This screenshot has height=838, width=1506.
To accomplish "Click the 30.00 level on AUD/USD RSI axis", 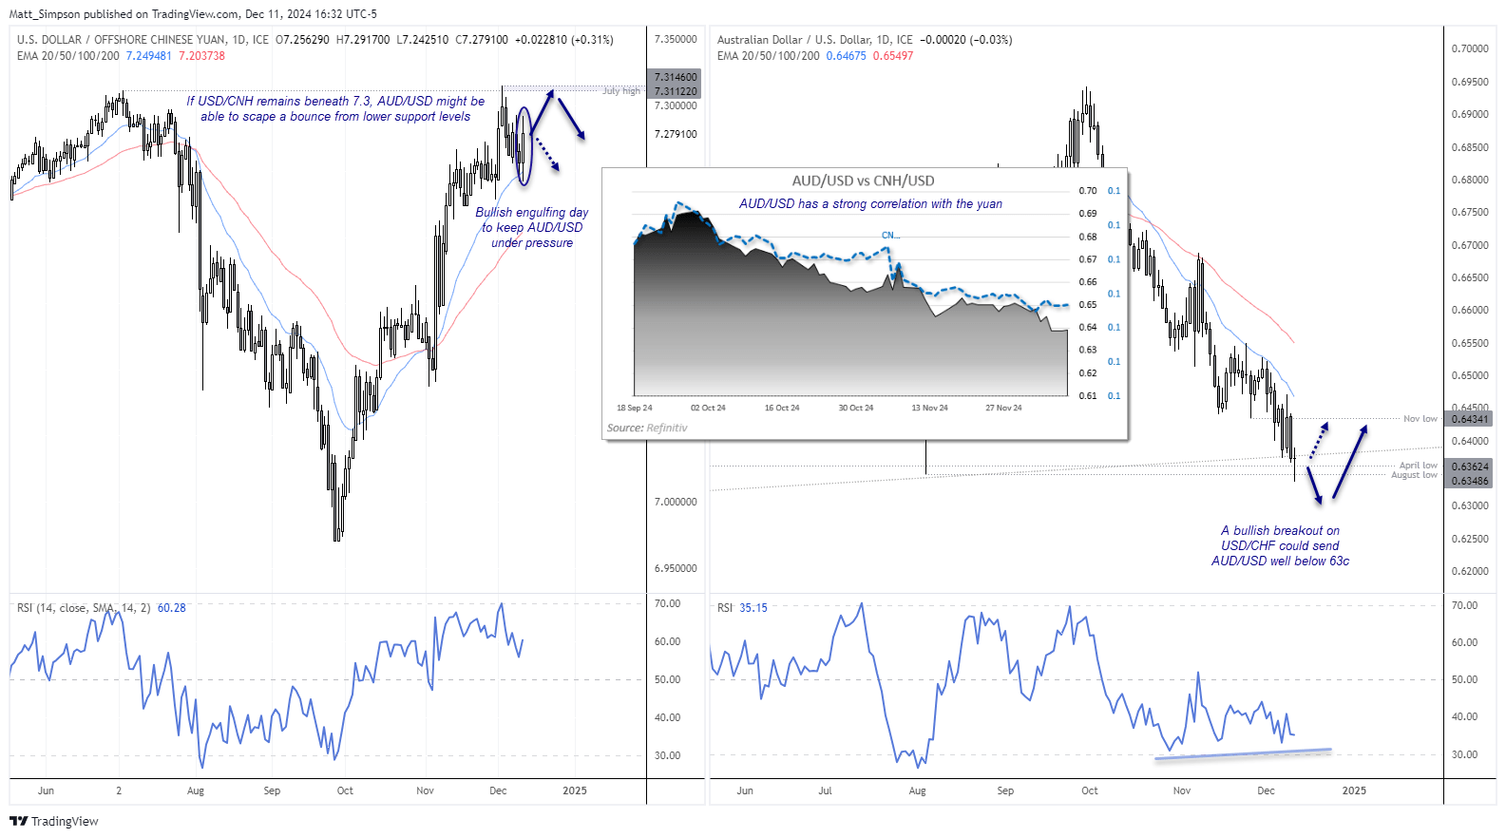I will point(1465,754).
